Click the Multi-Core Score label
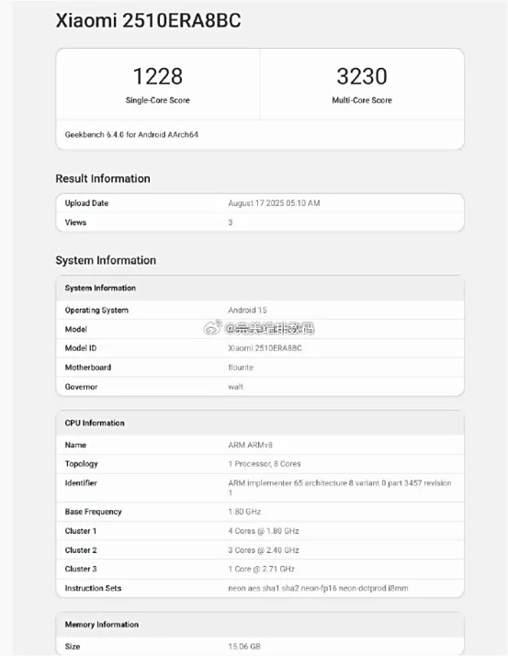The image size is (508, 656). [362, 100]
